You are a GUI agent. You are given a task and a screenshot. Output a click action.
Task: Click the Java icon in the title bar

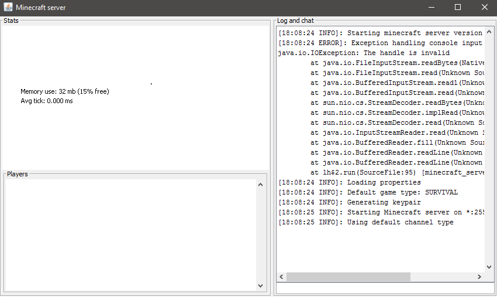coord(8,7)
